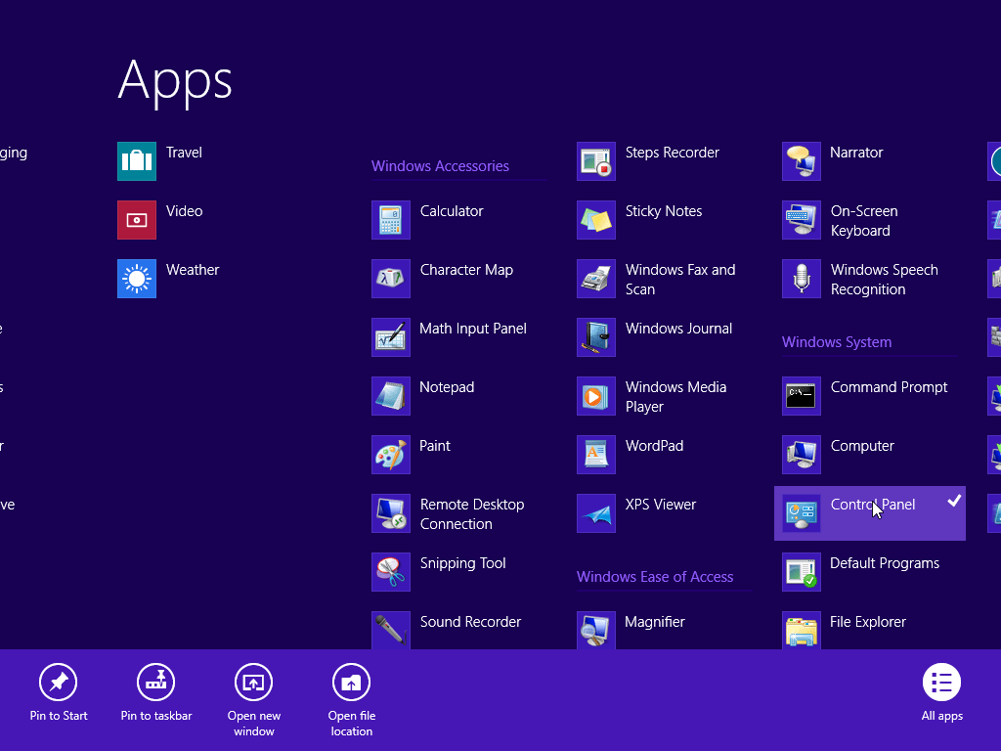This screenshot has height=751, width=1001.
Task: Open file location for Control Panel
Action: tap(351, 694)
